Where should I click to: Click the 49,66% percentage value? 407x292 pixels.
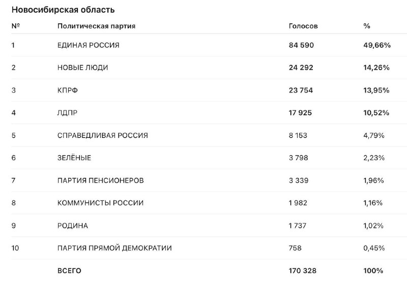(377, 45)
